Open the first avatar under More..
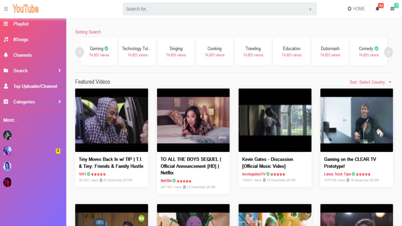 (7, 135)
